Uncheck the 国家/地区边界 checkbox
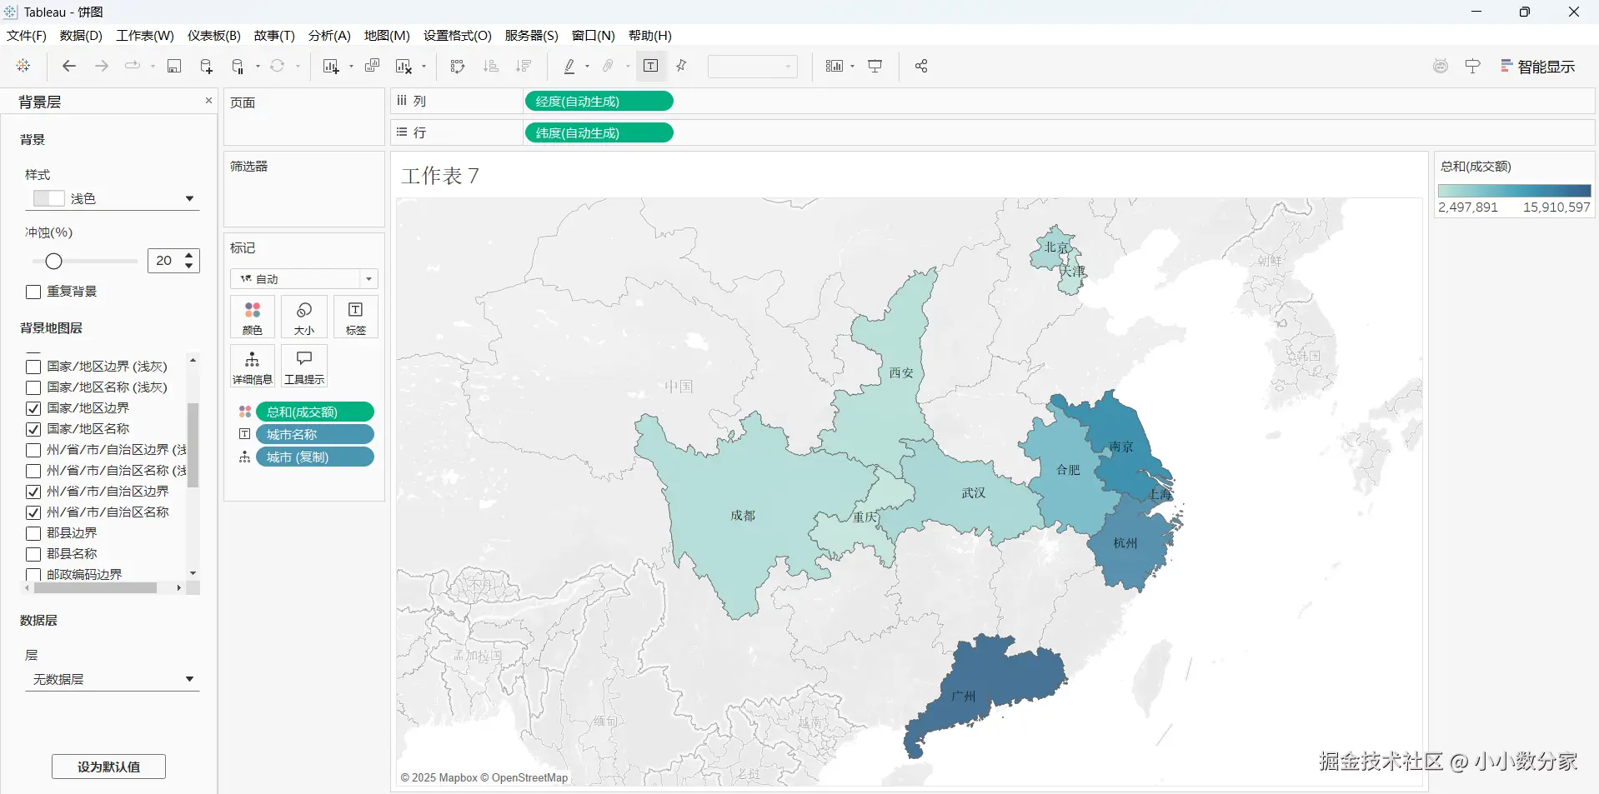The width and height of the screenshot is (1599, 794). tap(33, 408)
